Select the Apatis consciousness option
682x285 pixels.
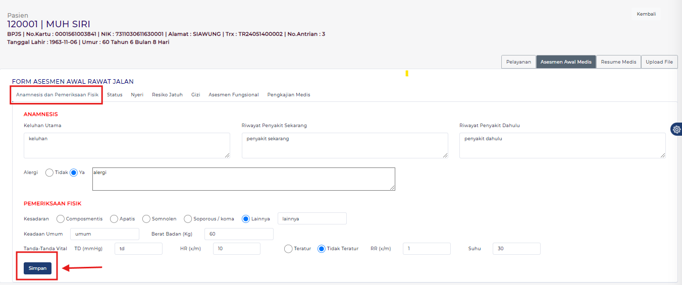pos(114,219)
